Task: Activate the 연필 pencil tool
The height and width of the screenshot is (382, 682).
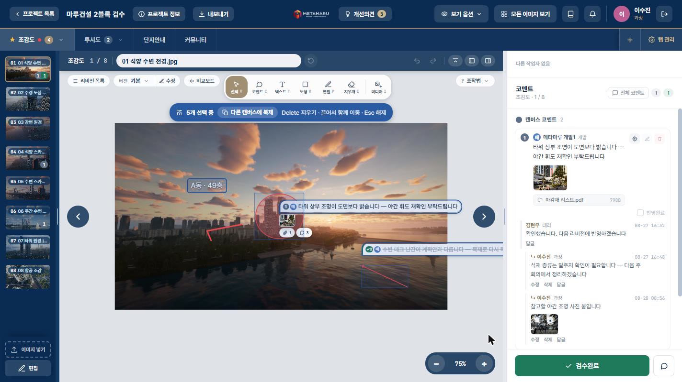Action: (x=328, y=87)
